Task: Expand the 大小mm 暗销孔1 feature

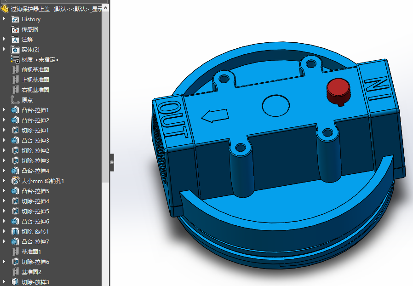Action: 4,181
